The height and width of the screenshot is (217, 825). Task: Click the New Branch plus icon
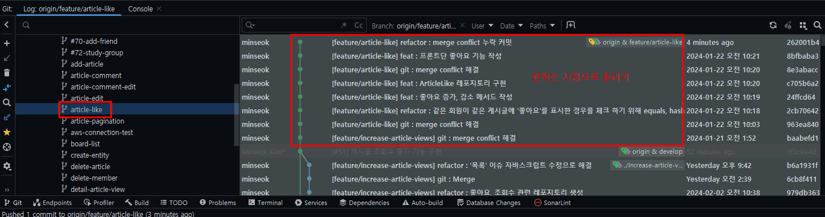[x=7, y=43]
